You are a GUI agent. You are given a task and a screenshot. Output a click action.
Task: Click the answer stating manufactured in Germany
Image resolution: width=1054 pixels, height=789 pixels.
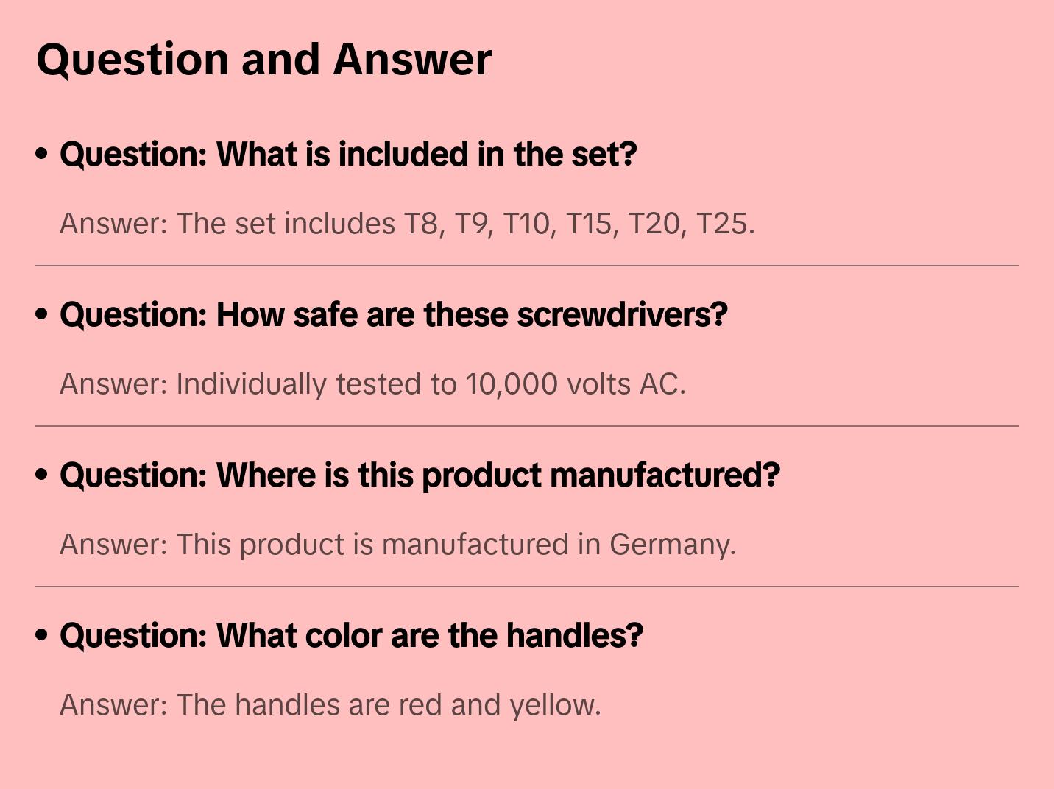coord(397,545)
